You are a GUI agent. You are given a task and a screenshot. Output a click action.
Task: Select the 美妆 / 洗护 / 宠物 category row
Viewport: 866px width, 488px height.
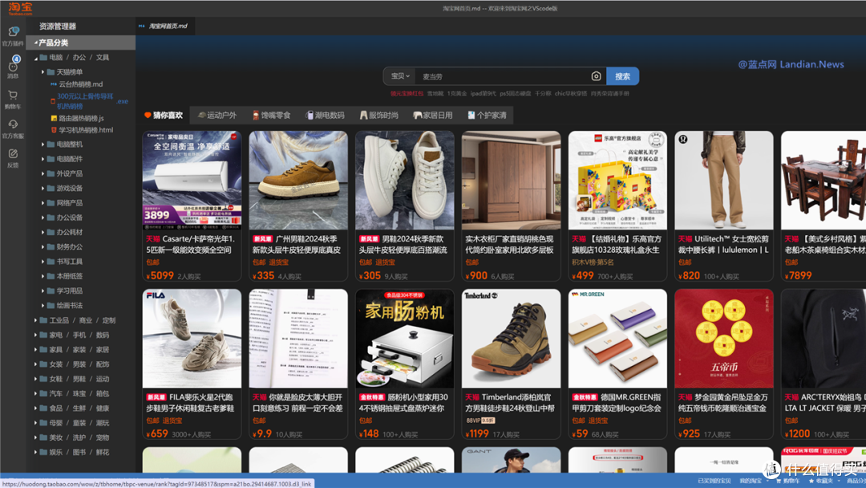pos(81,437)
